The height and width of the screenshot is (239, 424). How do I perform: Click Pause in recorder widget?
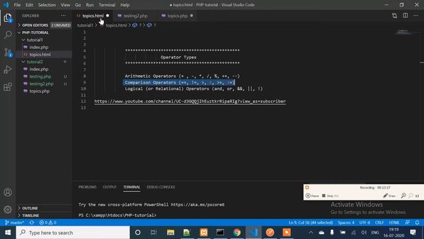click(312, 196)
